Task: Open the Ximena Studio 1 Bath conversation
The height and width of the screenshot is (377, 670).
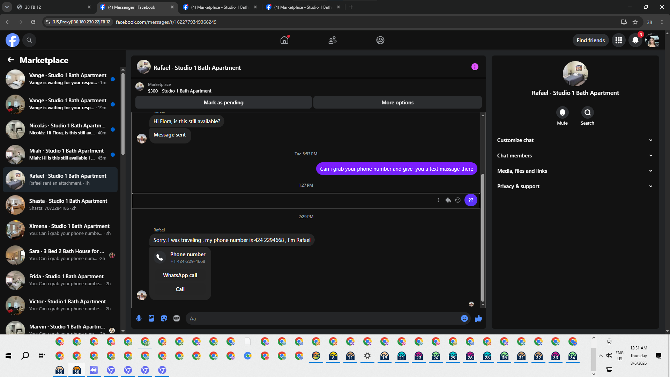Action: tap(60, 230)
